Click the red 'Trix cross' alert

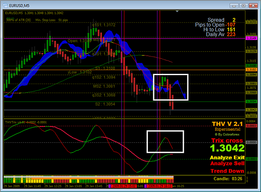coord(227,141)
